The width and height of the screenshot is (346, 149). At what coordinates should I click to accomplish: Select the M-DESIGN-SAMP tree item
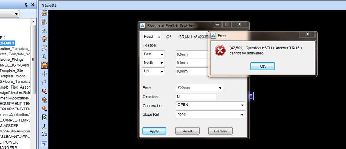coord(15,65)
